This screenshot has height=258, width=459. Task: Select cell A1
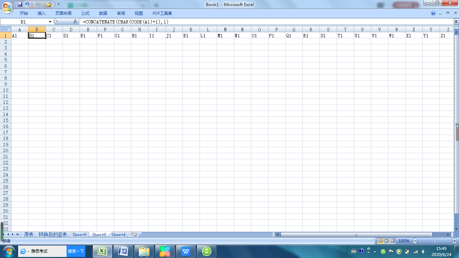19,36
